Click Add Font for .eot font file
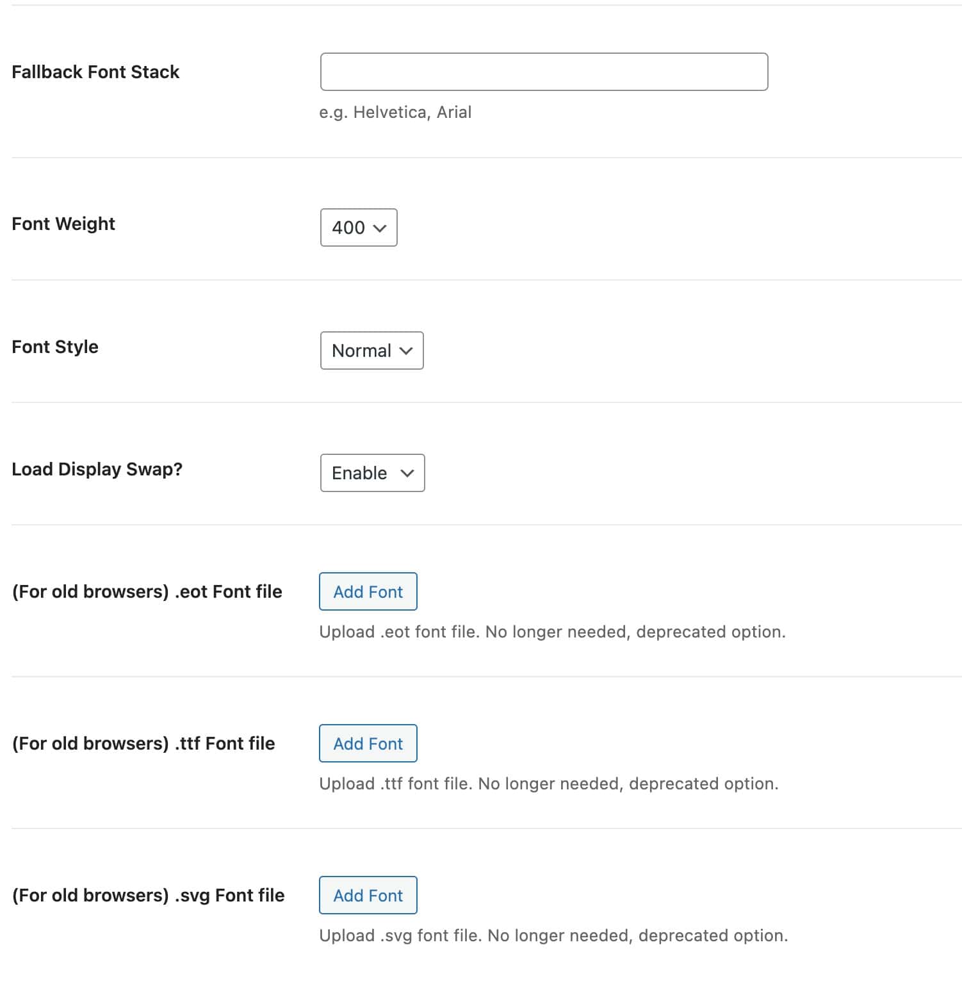Screen dimensions: 962x997 point(368,591)
